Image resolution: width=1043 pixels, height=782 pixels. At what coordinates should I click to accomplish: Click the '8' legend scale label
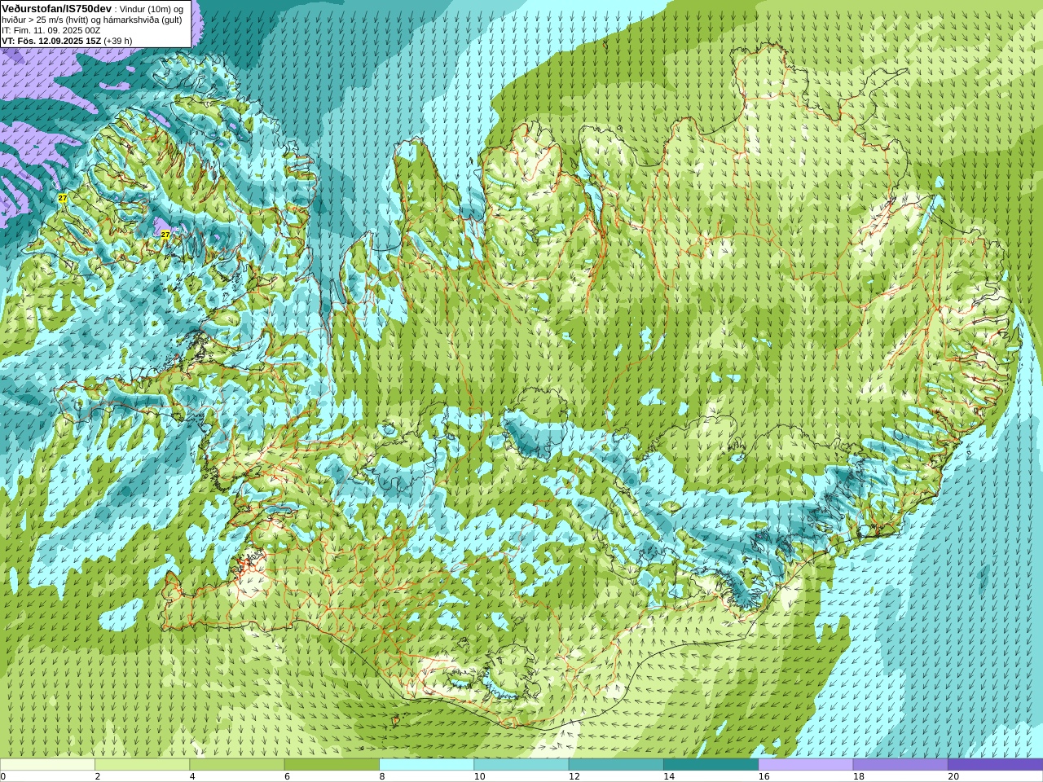pyautogui.click(x=382, y=777)
